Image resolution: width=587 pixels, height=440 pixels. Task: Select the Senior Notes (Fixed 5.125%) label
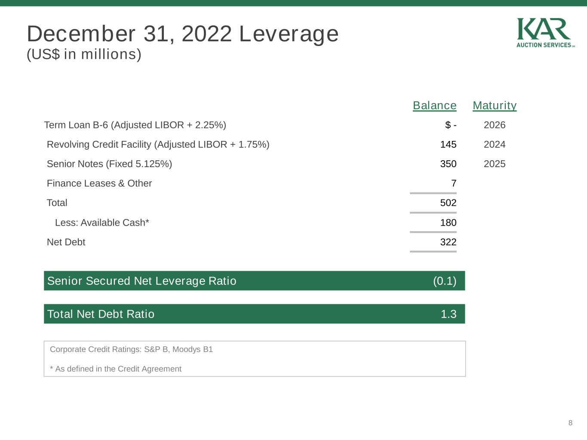click(109, 164)
